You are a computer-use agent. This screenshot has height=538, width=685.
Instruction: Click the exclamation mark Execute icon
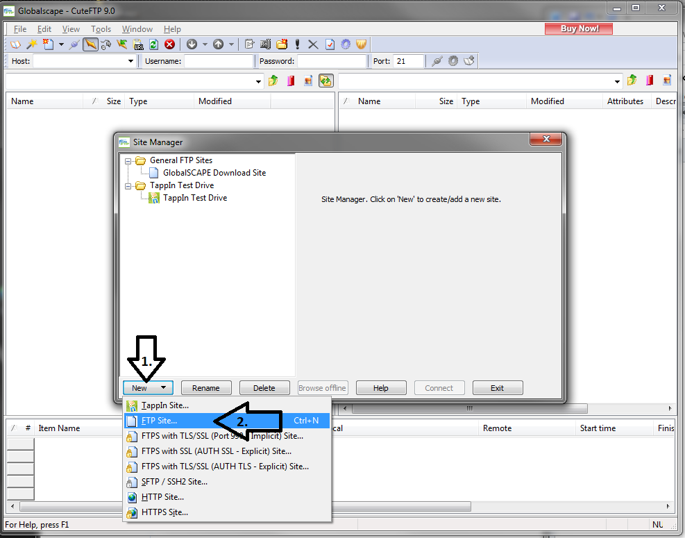click(298, 44)
